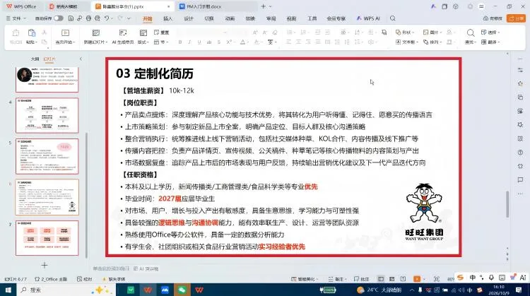Open the Translate (翻译) dropdown
Screen dimensions: 530x296
click(x=490, y=42)
